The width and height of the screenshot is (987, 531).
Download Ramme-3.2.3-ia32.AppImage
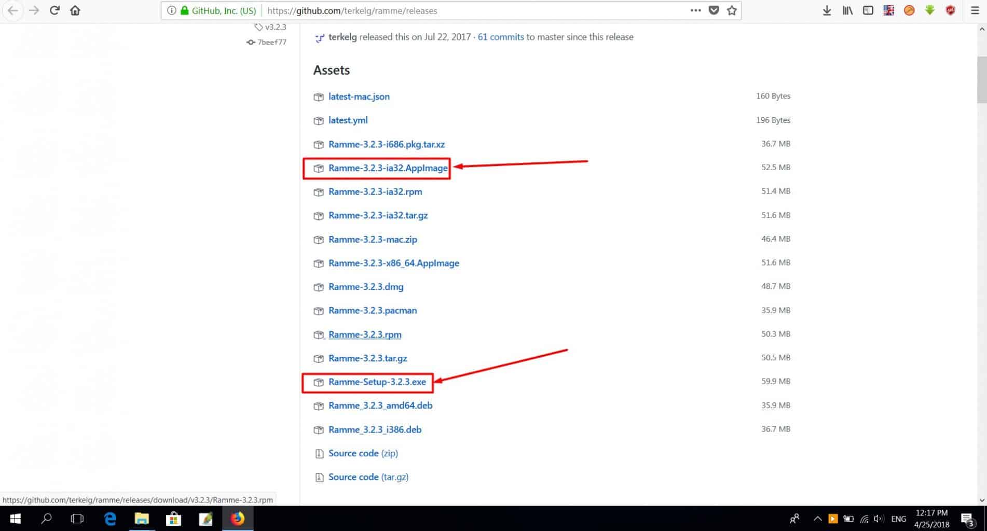[x=388, y=168]
